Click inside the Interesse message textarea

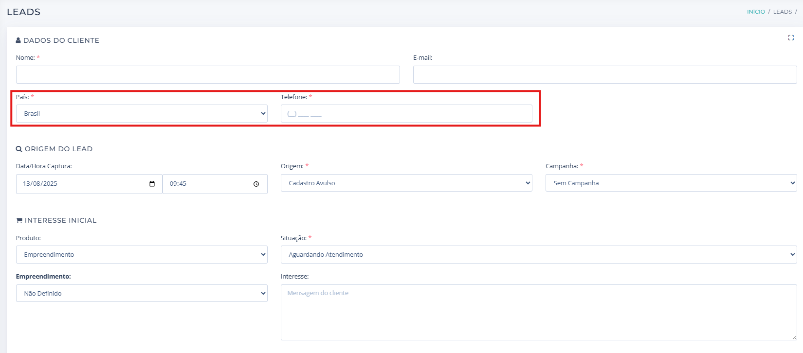(538, 312)
